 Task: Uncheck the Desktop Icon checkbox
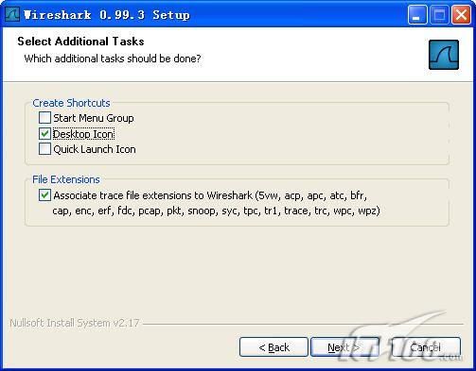pyautogui.click(x=44, y=134)
